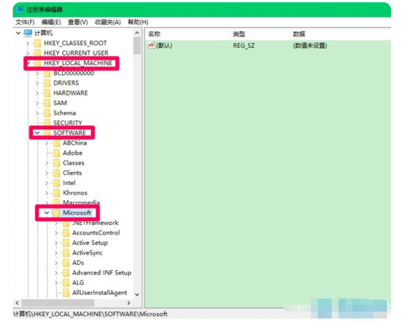Select the HKEY_LOCAL_MACHINE key

[x=78, y=63]
